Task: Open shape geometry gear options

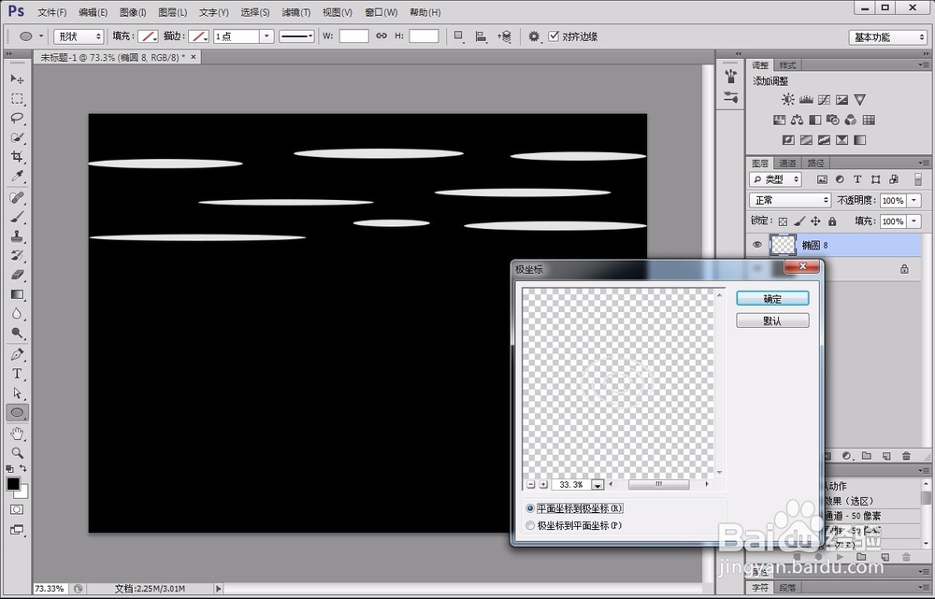Action: point(534,36)
